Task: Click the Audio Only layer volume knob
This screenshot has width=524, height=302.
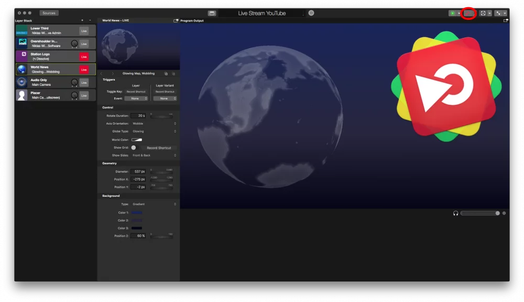Action: coord(74,82)
